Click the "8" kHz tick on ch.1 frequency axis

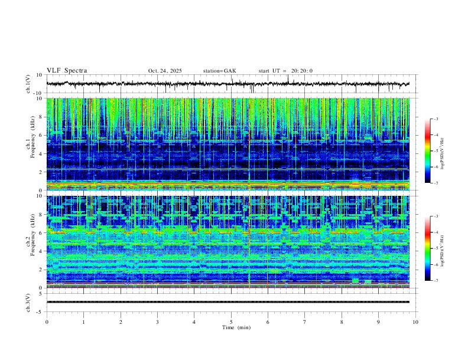click(41, 117)
